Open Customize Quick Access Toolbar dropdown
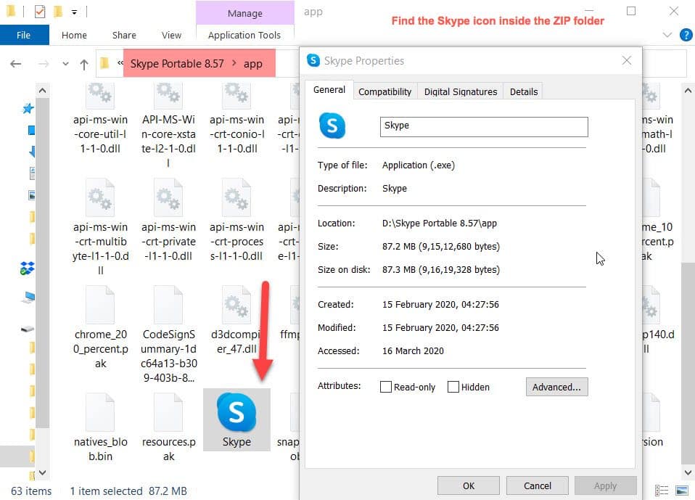Image resolution: width=695 pixels, height=500 pixels. (75, 12)
